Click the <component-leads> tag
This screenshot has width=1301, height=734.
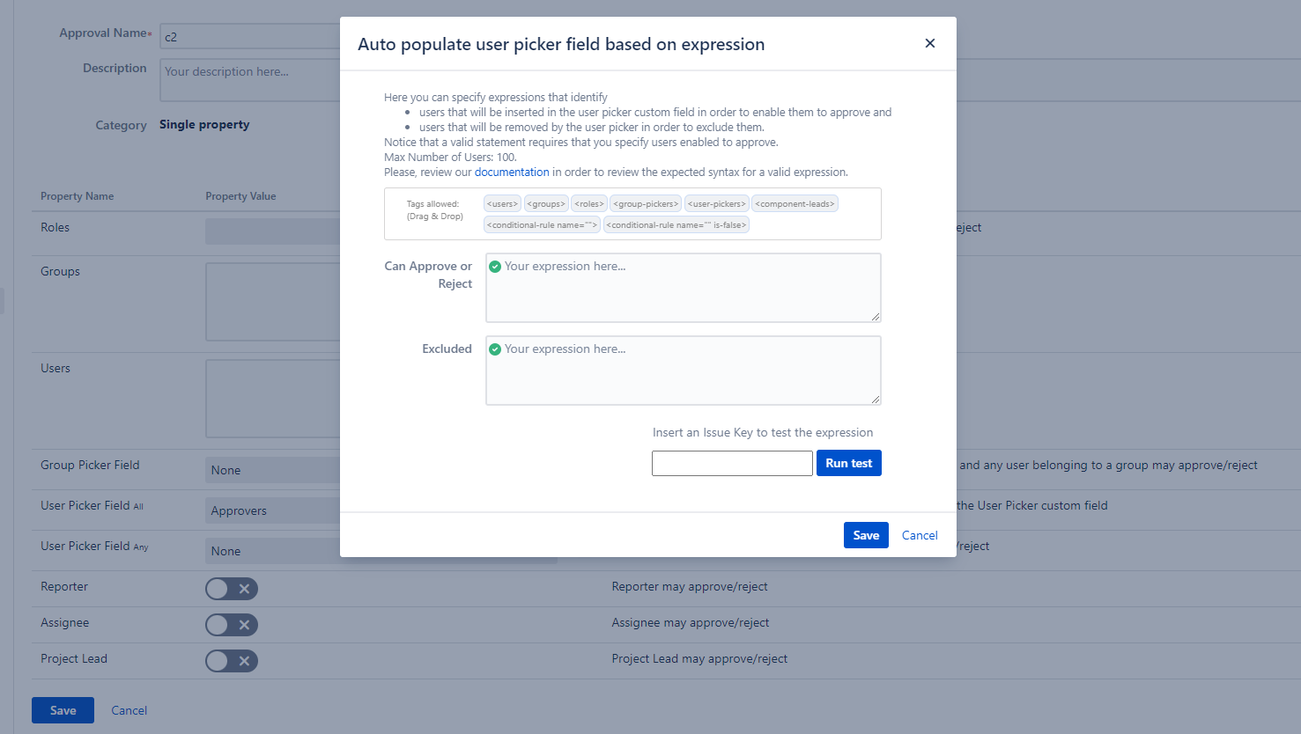(795, 204)
